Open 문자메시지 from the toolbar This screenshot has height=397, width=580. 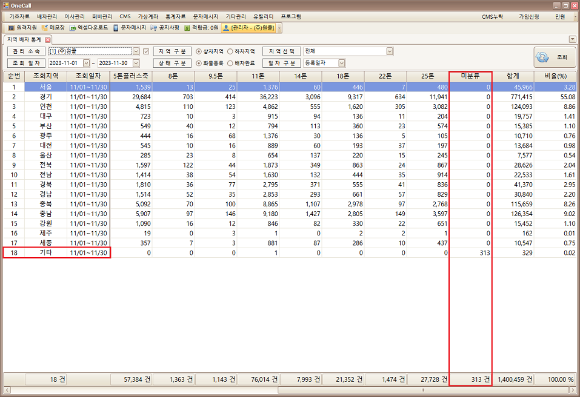click(129, 28)
